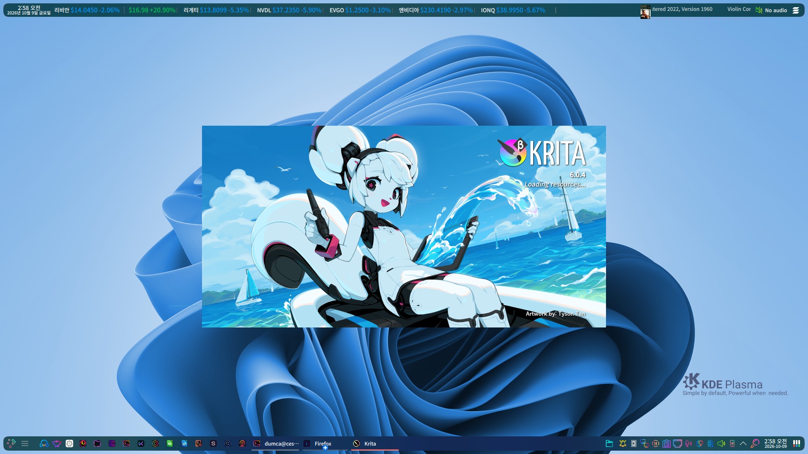Open notifications bell in the system tray

click(x=623, y=443)
